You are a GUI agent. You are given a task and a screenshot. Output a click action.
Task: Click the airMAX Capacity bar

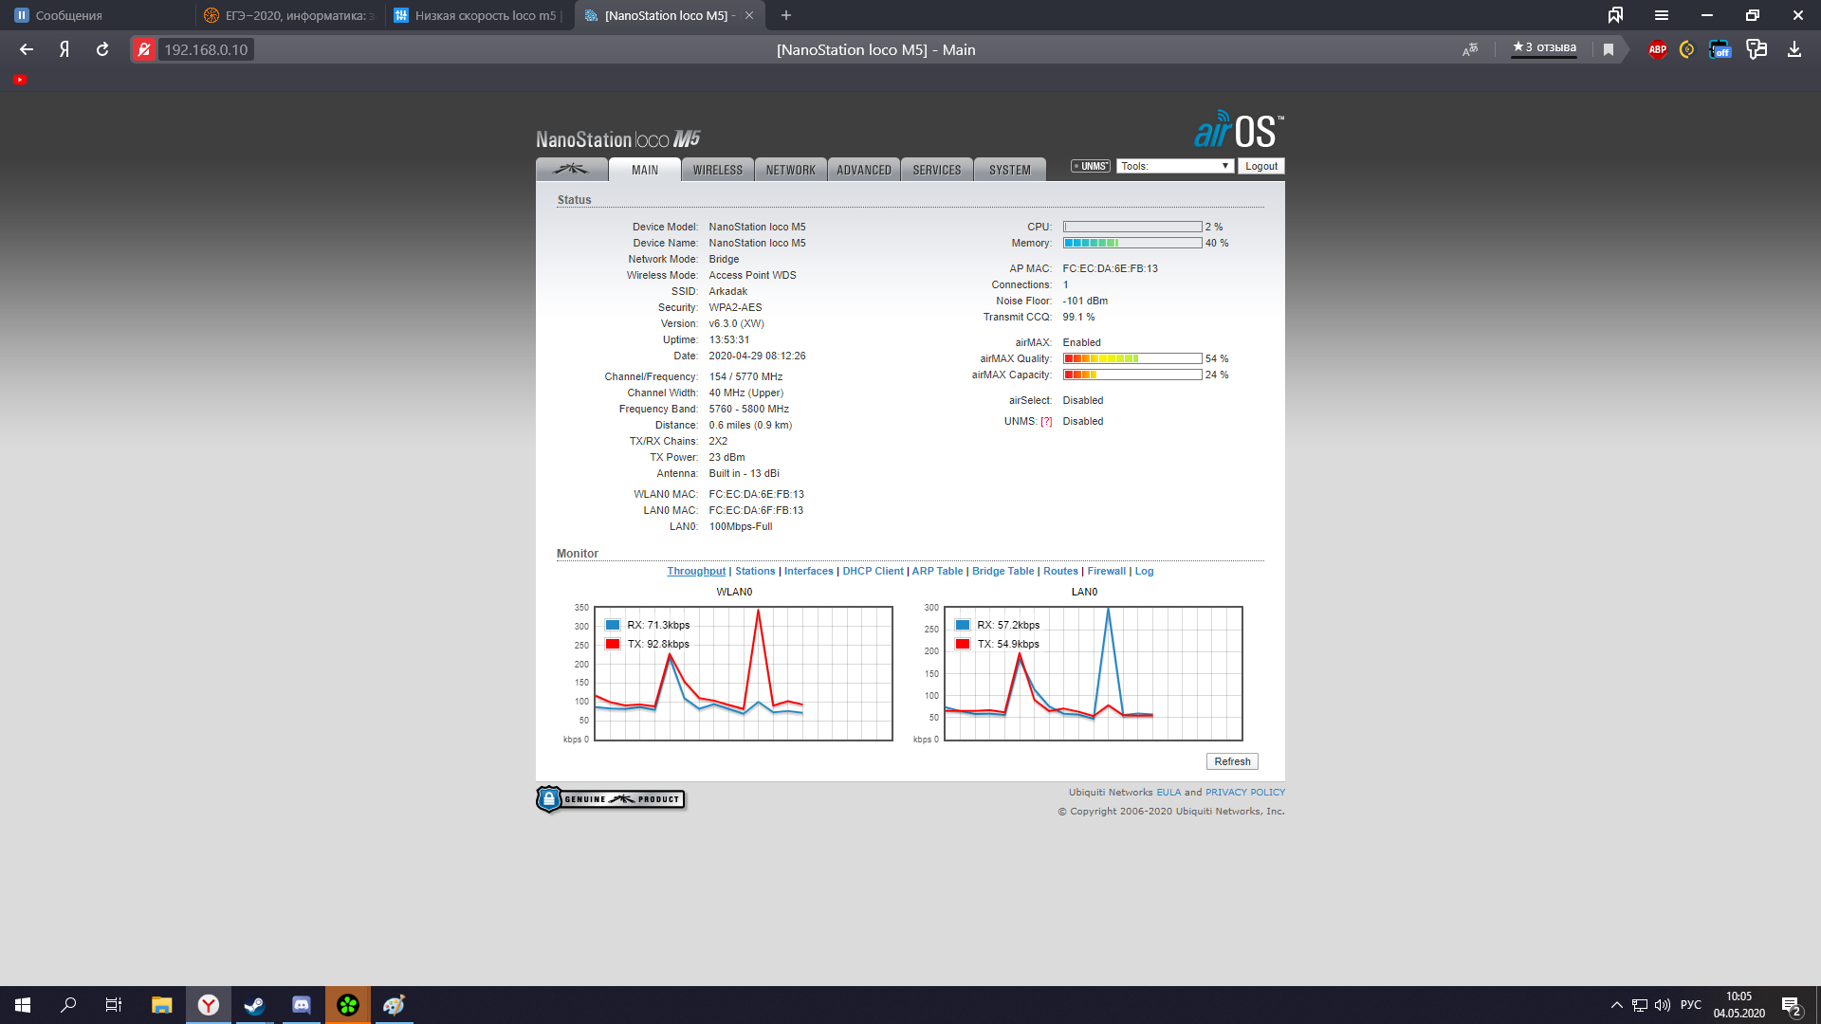pos(1132,375)
